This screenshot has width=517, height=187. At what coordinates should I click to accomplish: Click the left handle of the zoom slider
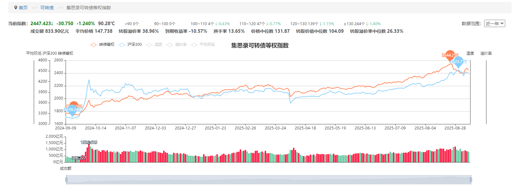(x=66, y=180)
